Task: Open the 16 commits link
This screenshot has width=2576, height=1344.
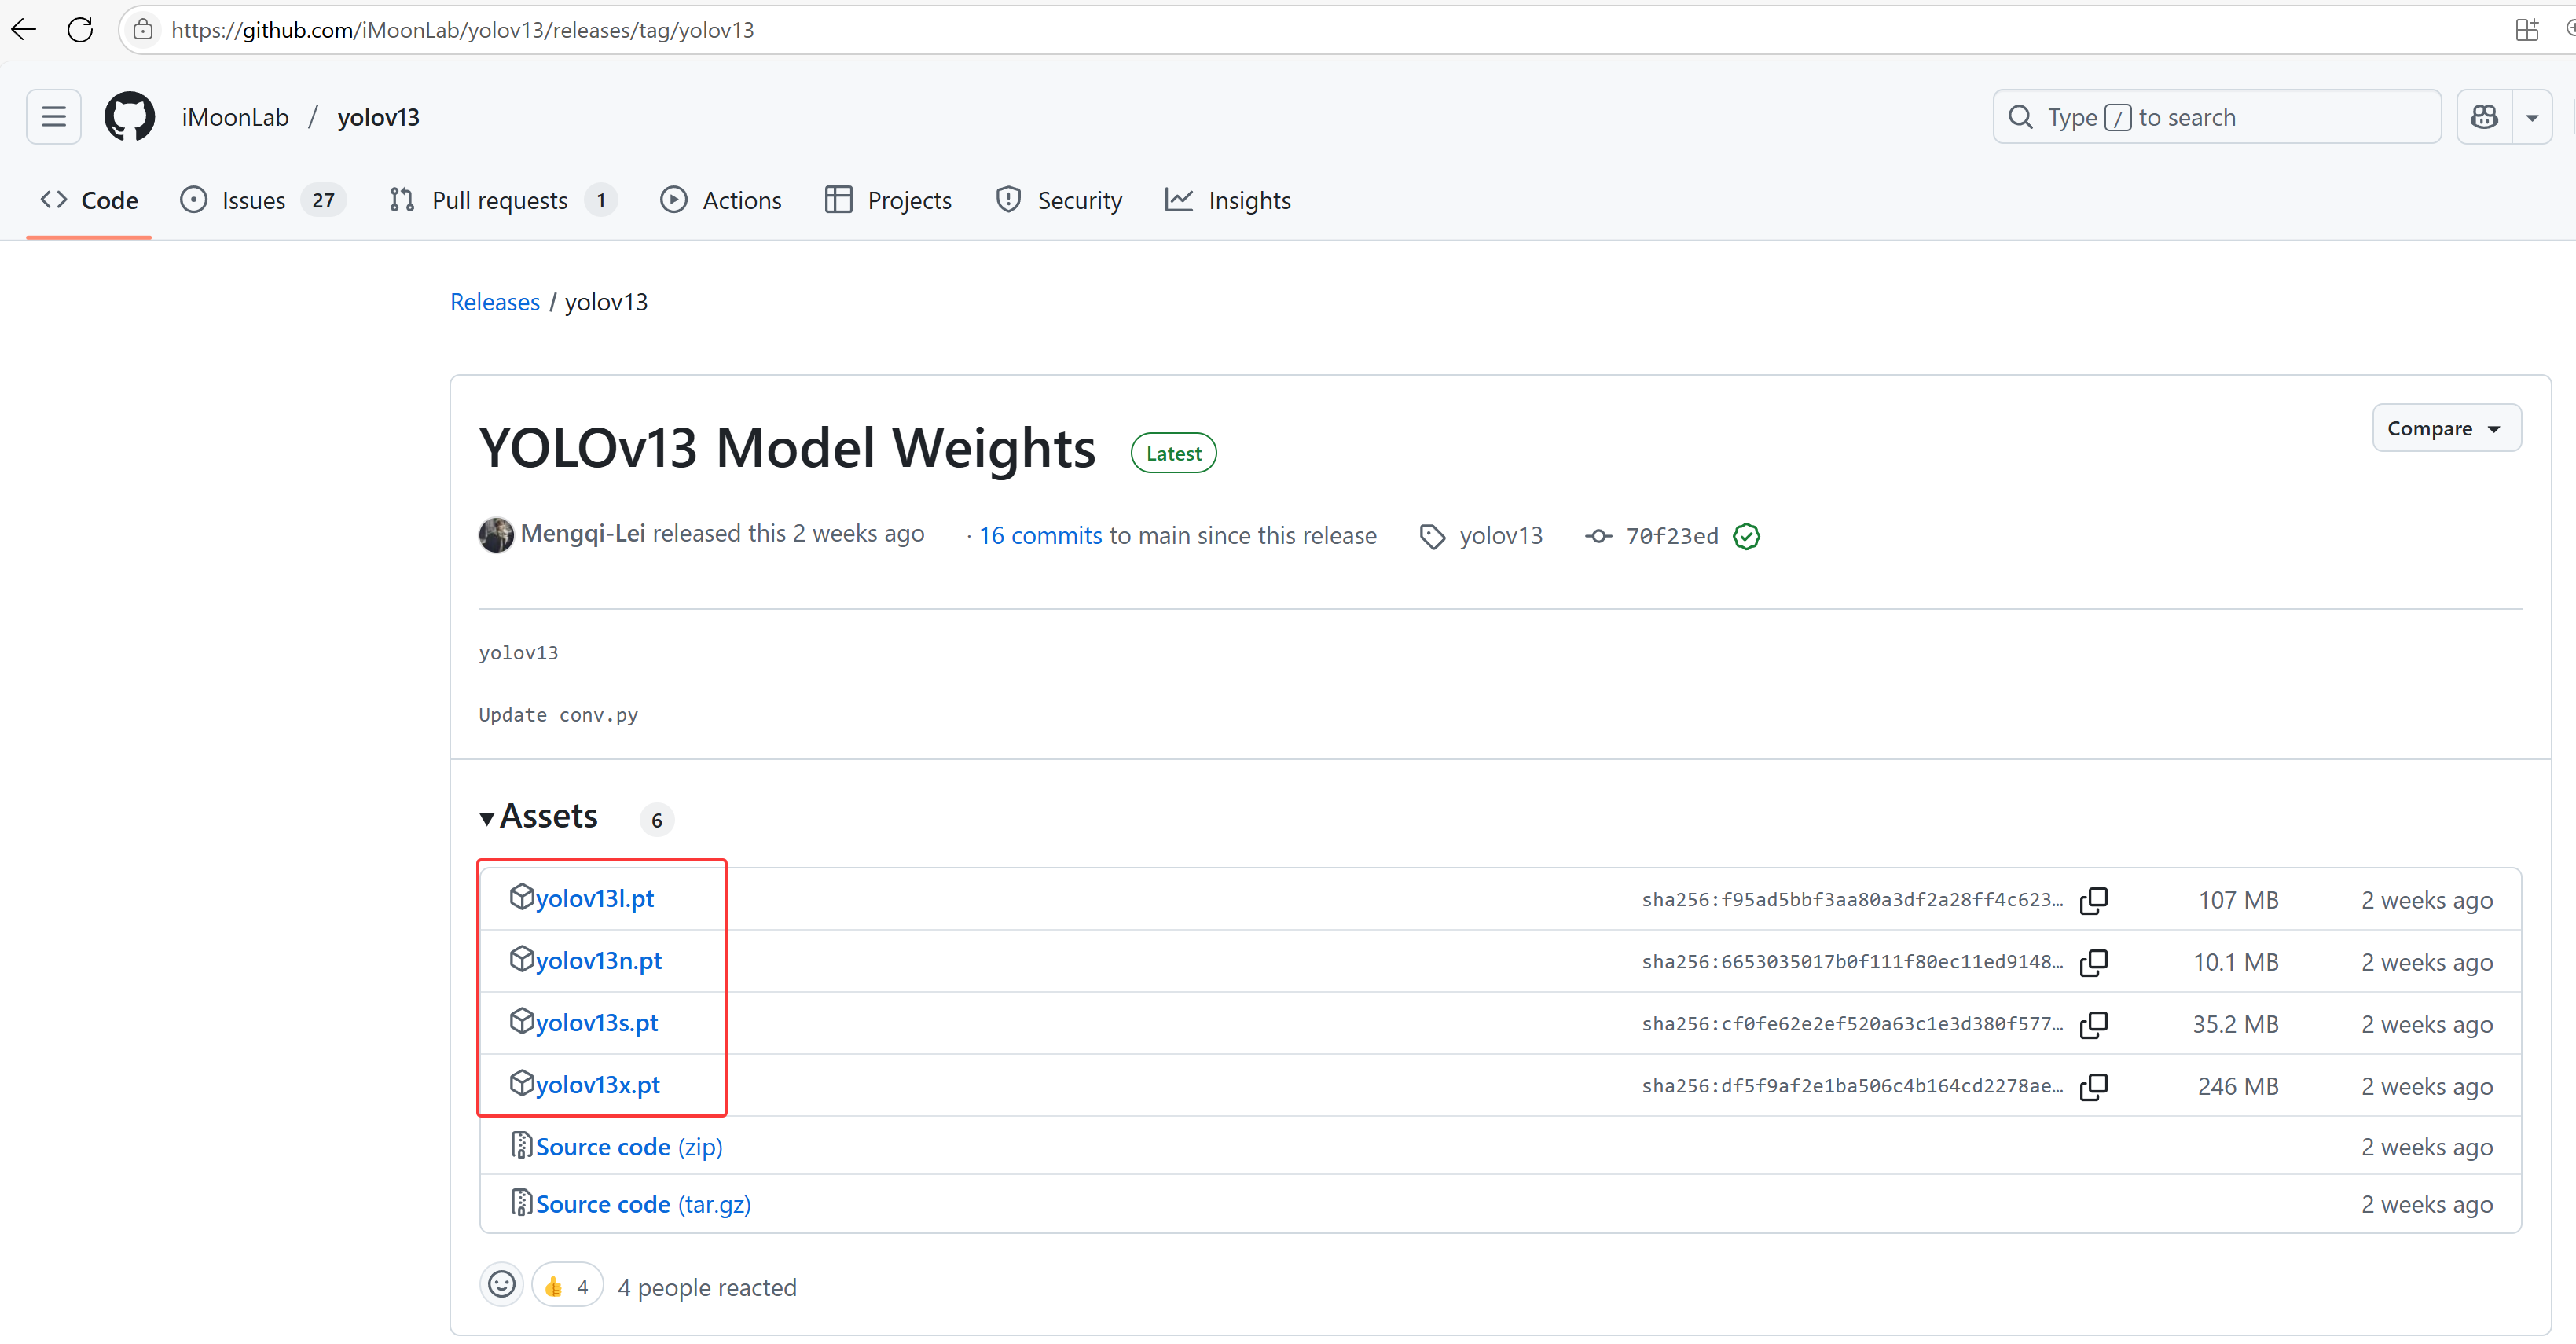Action: 1040,536
